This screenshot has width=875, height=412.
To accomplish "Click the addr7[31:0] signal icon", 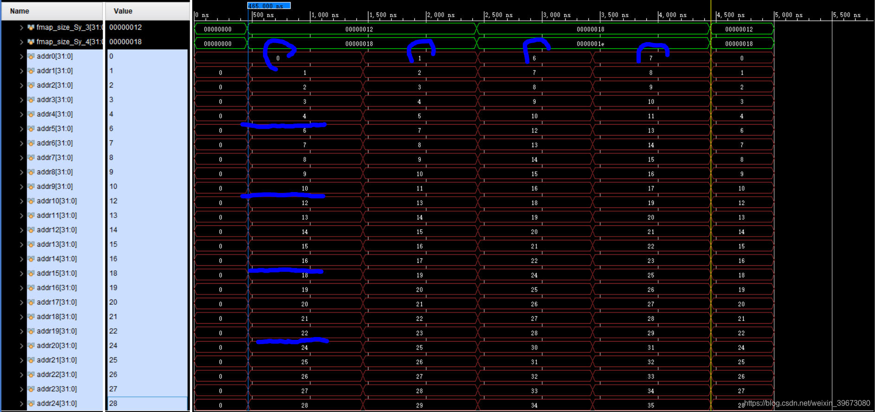I will (x=31, y=158).
